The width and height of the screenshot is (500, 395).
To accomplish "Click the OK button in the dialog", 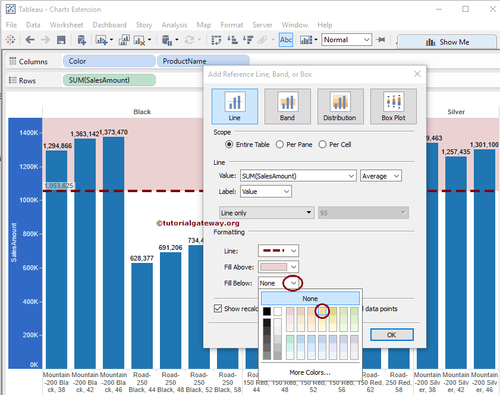I will (x=392, y=334).
